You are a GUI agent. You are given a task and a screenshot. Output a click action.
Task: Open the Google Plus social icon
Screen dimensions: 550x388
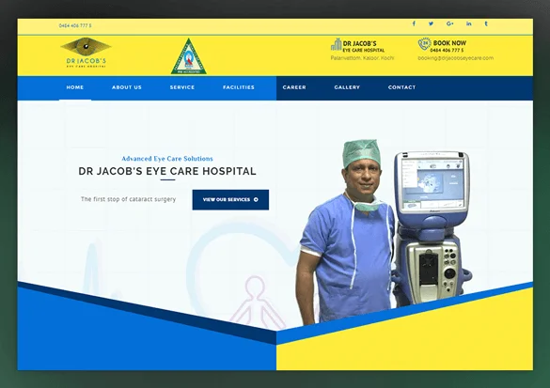(450, 23)
